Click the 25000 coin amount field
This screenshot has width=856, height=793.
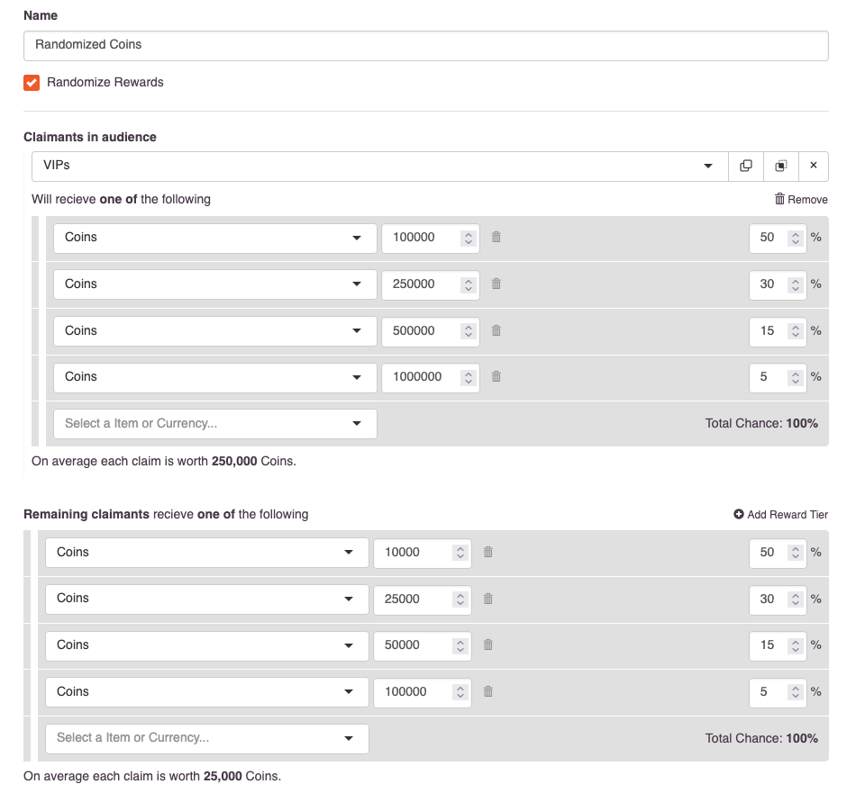(x=422, y=599)
